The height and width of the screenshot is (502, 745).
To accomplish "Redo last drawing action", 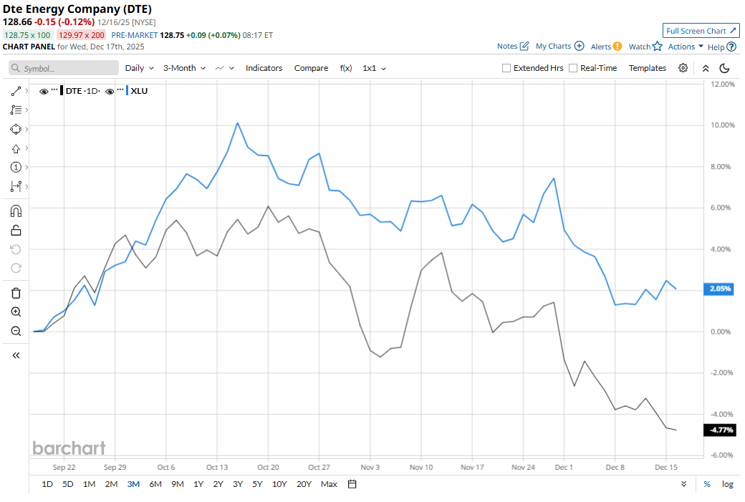I will point(16,269).
